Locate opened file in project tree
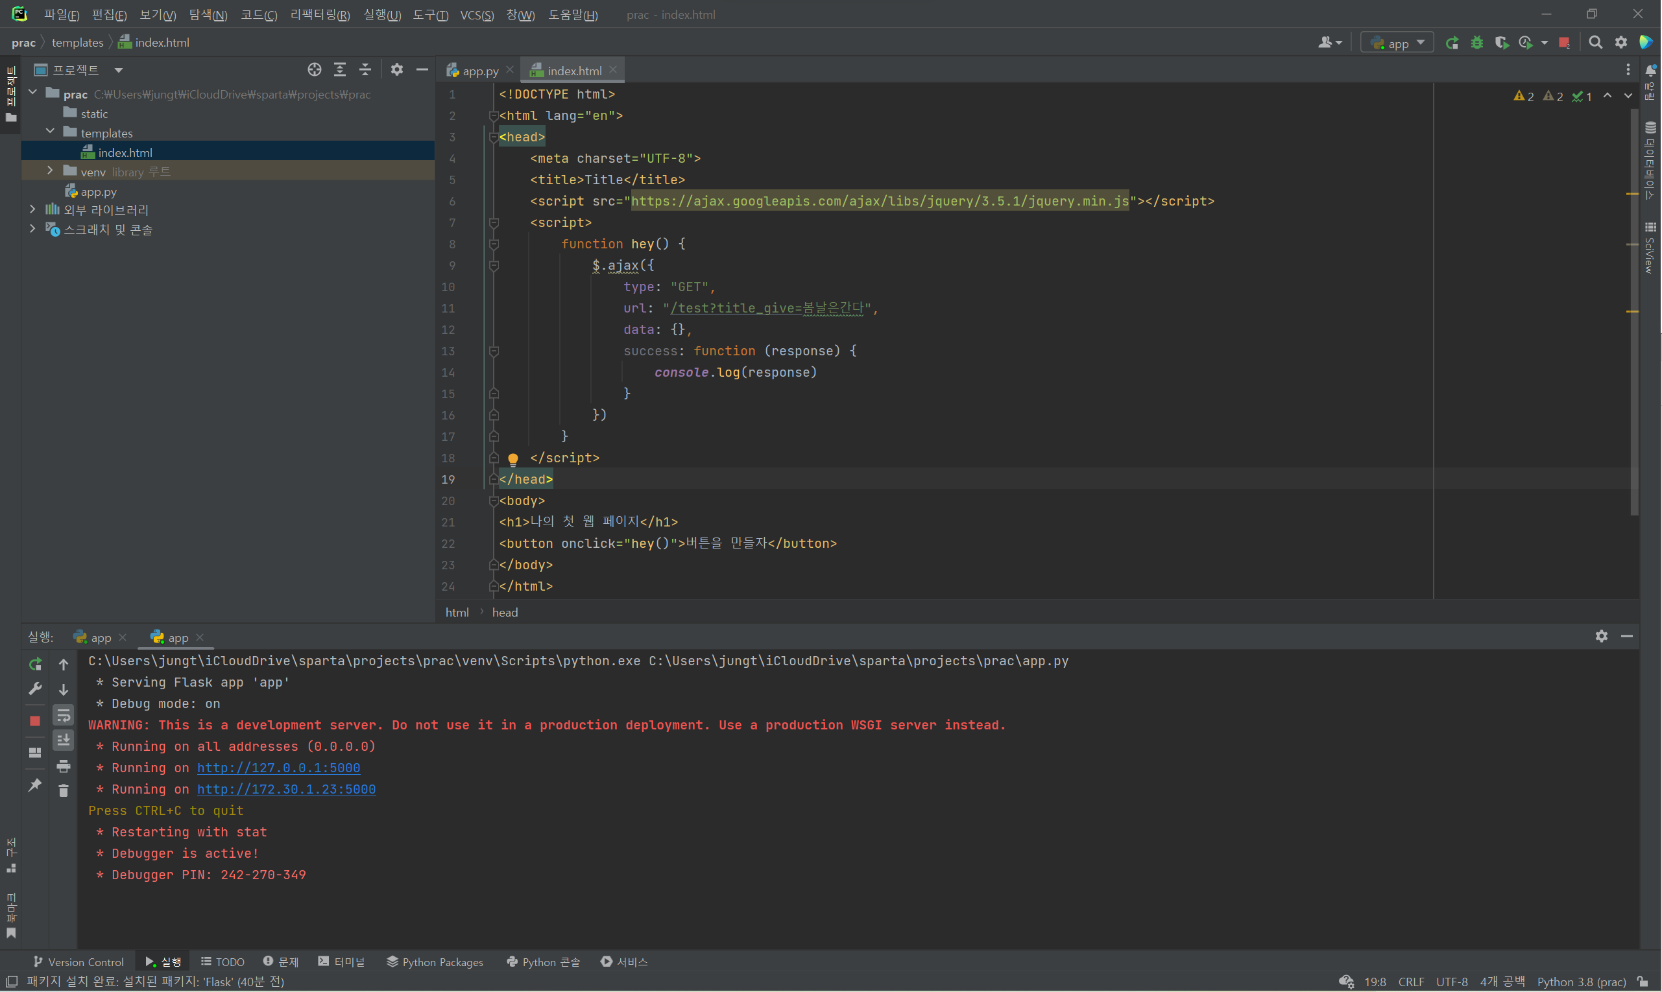The height and width of the screenshot is (992, 1662). (x=315, y=69)
